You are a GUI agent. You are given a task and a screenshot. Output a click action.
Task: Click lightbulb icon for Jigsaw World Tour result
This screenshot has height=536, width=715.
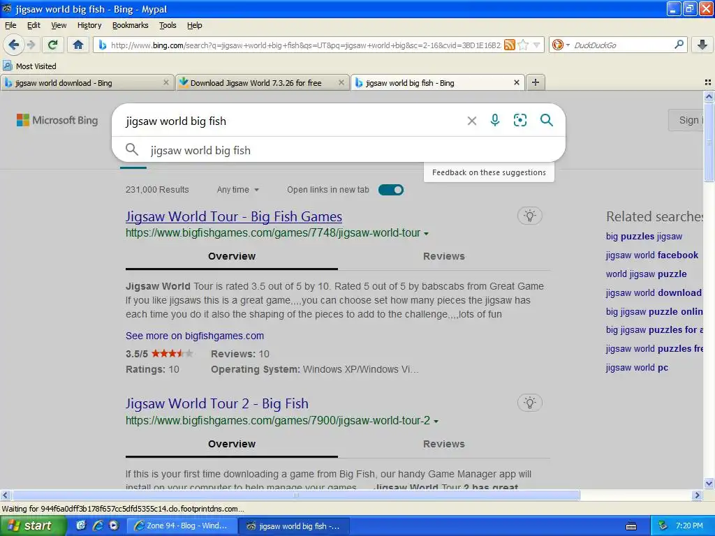[530, 216]
